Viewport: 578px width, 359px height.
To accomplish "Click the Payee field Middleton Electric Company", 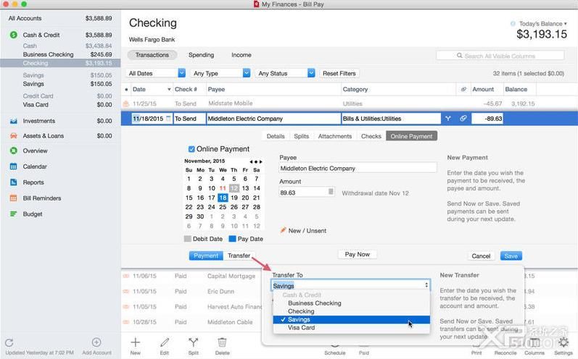I will pos(358,168).
